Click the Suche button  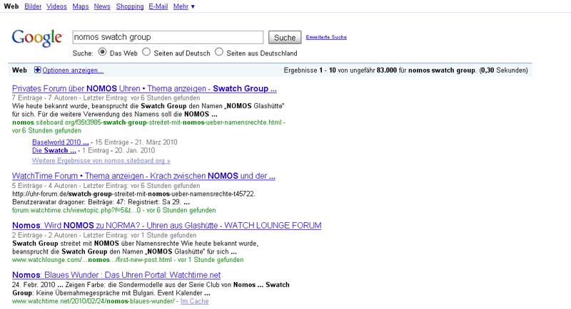285,38
